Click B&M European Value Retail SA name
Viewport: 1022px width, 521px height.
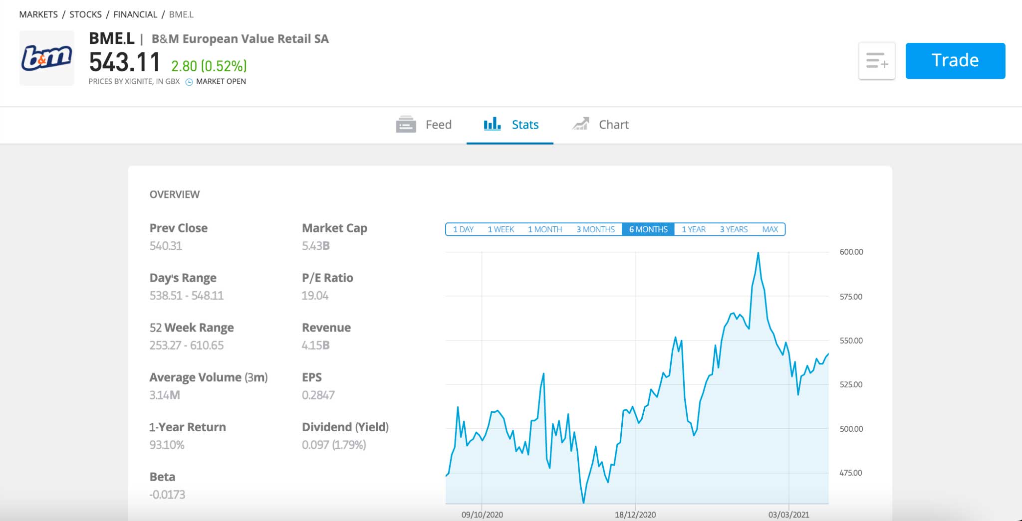click(x=240, y=39)
